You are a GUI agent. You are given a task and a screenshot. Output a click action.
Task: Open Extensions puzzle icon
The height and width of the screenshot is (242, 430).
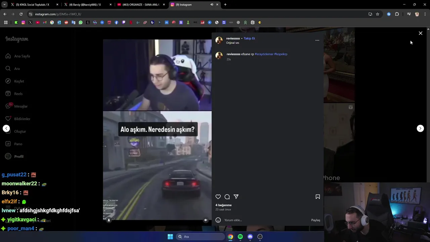(397, 14)
